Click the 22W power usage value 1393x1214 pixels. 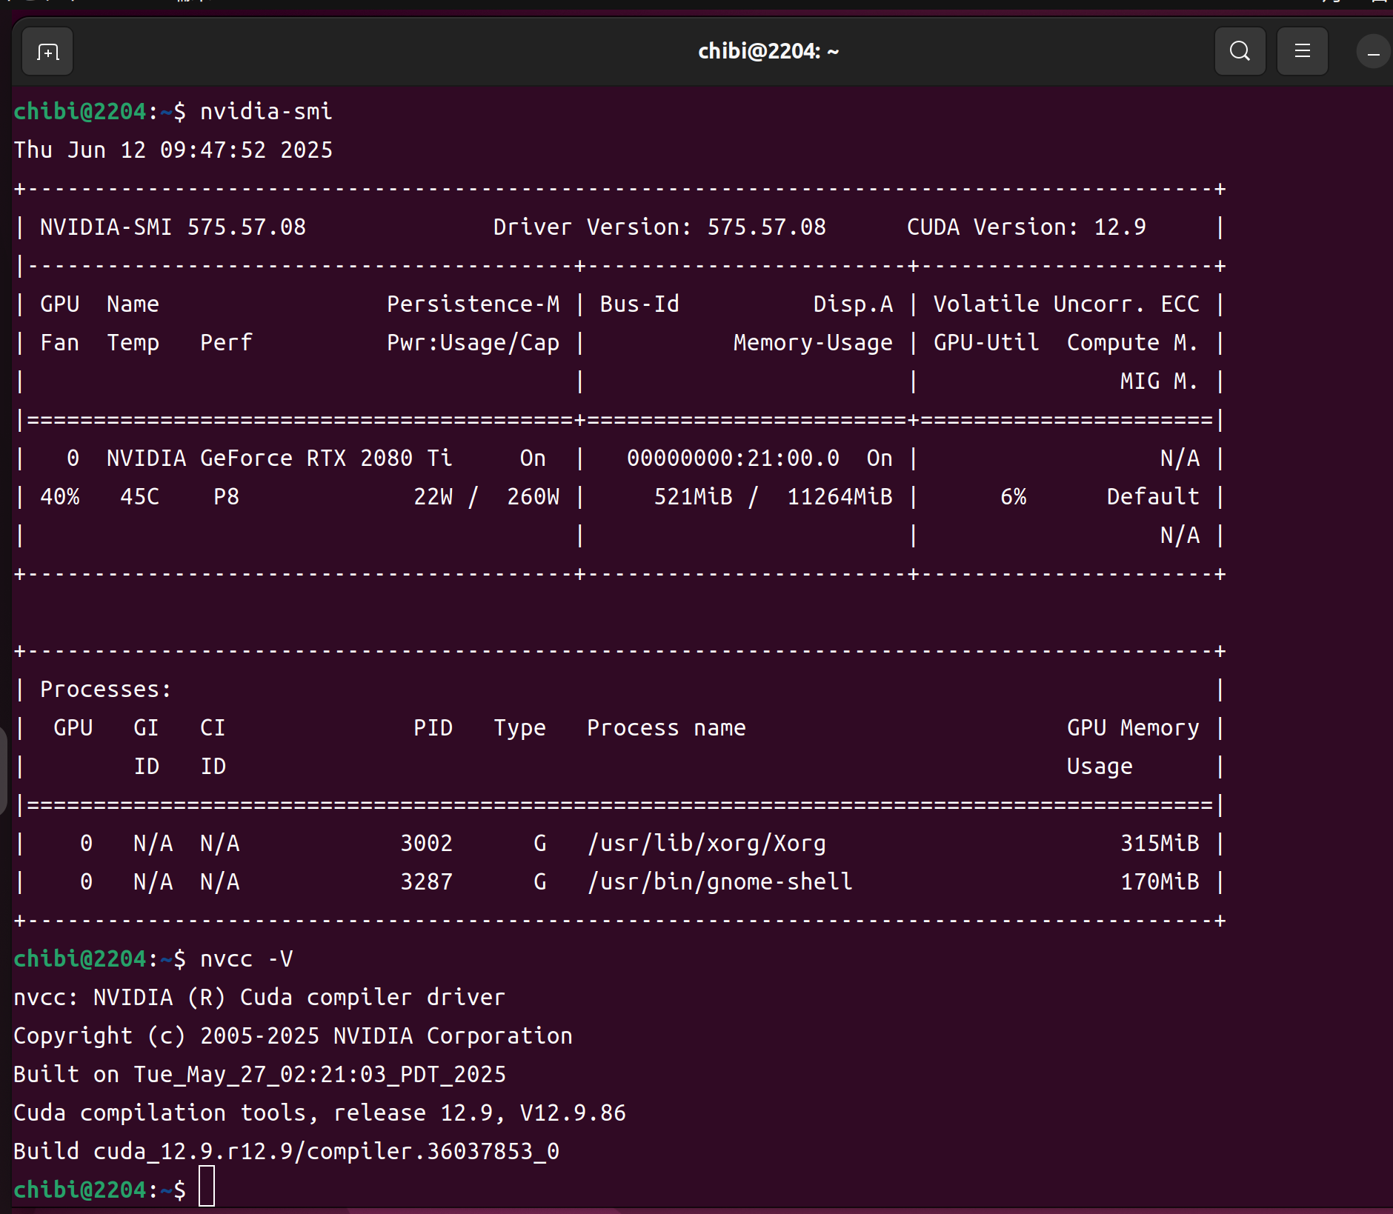click(433, 497)
